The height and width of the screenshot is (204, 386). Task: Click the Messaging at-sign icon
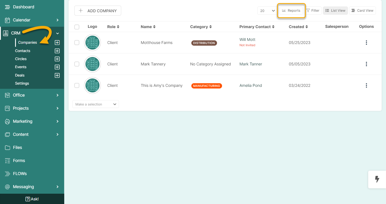(x=8, y=187)
